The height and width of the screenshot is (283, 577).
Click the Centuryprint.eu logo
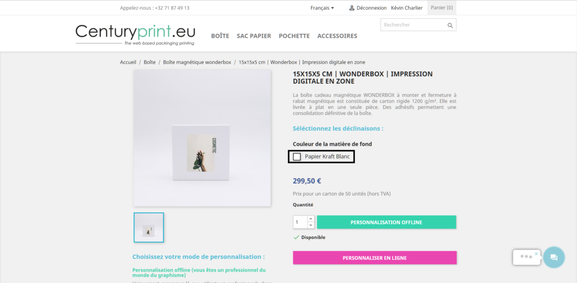(x=136, y=35)
